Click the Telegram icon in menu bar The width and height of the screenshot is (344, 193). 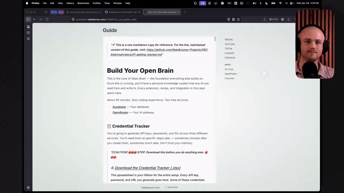(222, 3)
